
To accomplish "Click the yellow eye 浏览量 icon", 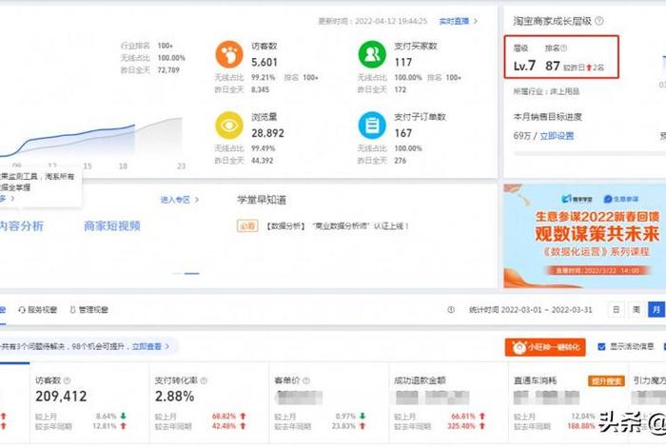I will tap(229, 126).
